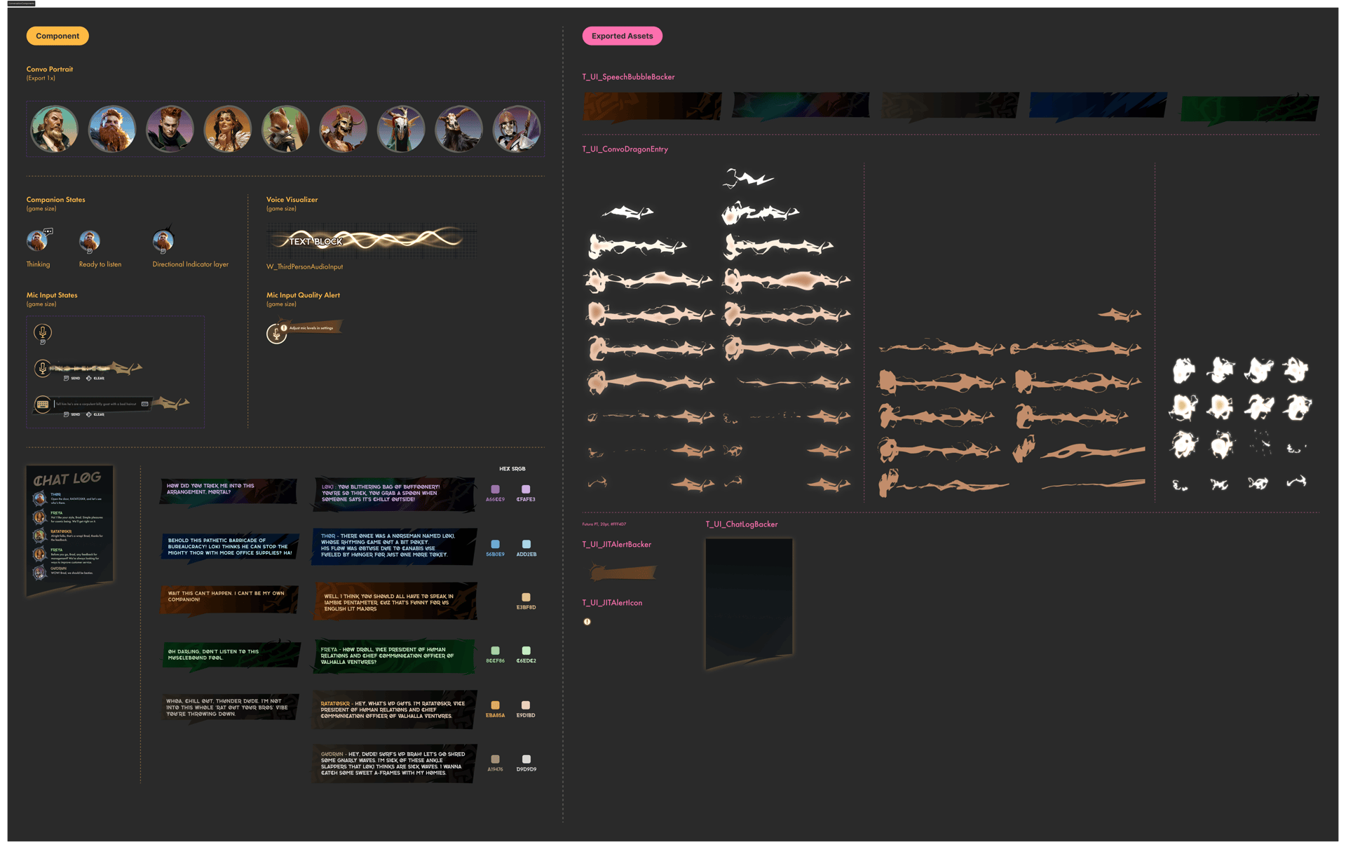Viewport: 1346px width, 849px height.
Task: Click the keyboard icon in the text input state
Action: click(43, 405)
